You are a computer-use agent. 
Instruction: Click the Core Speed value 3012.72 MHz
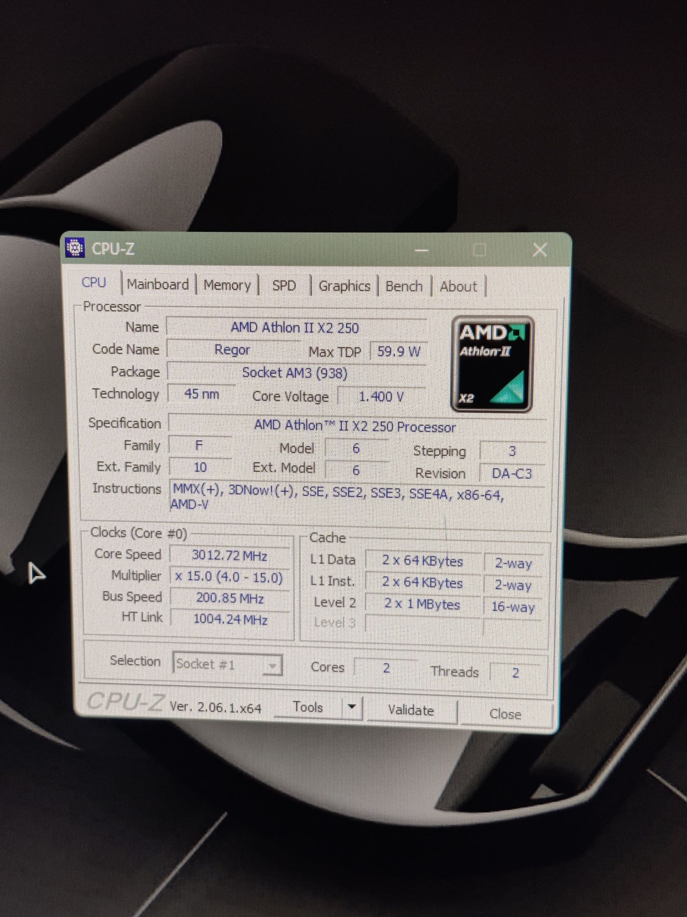pyautogui.click(x=230, y=556)
